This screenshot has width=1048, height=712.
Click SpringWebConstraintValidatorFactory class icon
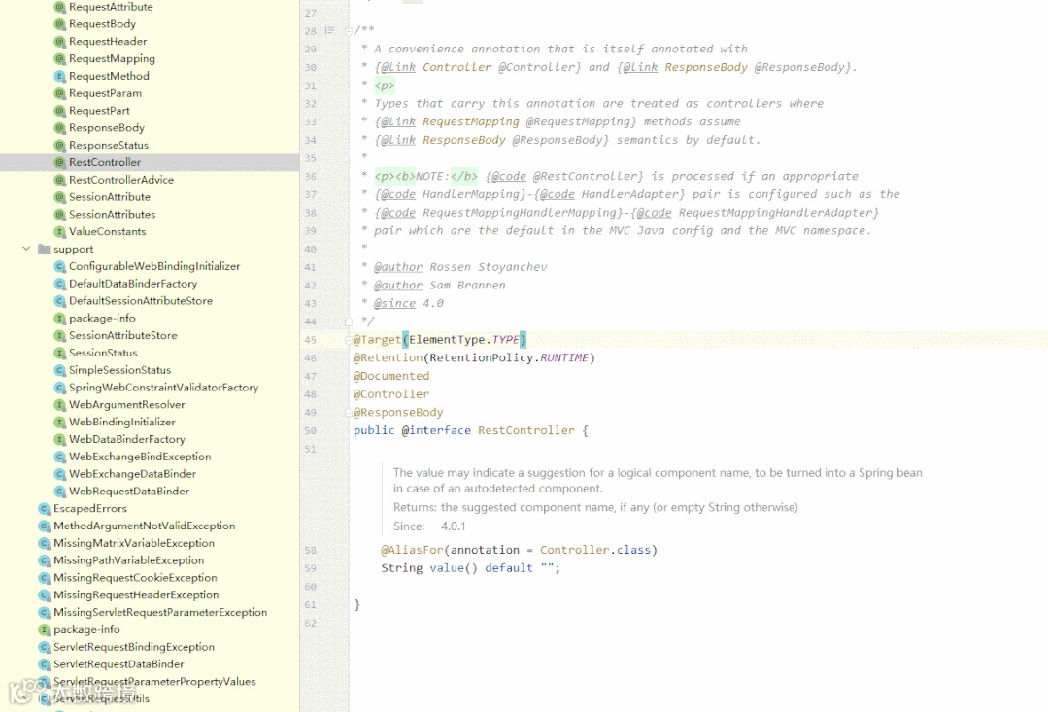(x=59, y=388)
